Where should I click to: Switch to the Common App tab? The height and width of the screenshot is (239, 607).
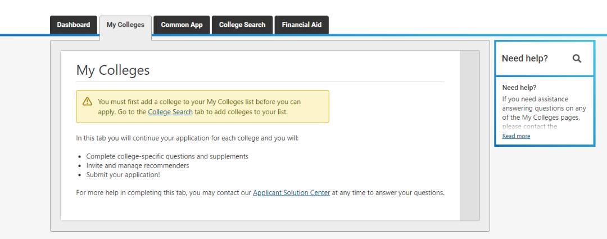click(182, 25)
